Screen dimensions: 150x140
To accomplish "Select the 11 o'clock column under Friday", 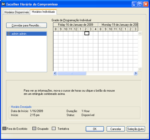I will click(71, 29).
